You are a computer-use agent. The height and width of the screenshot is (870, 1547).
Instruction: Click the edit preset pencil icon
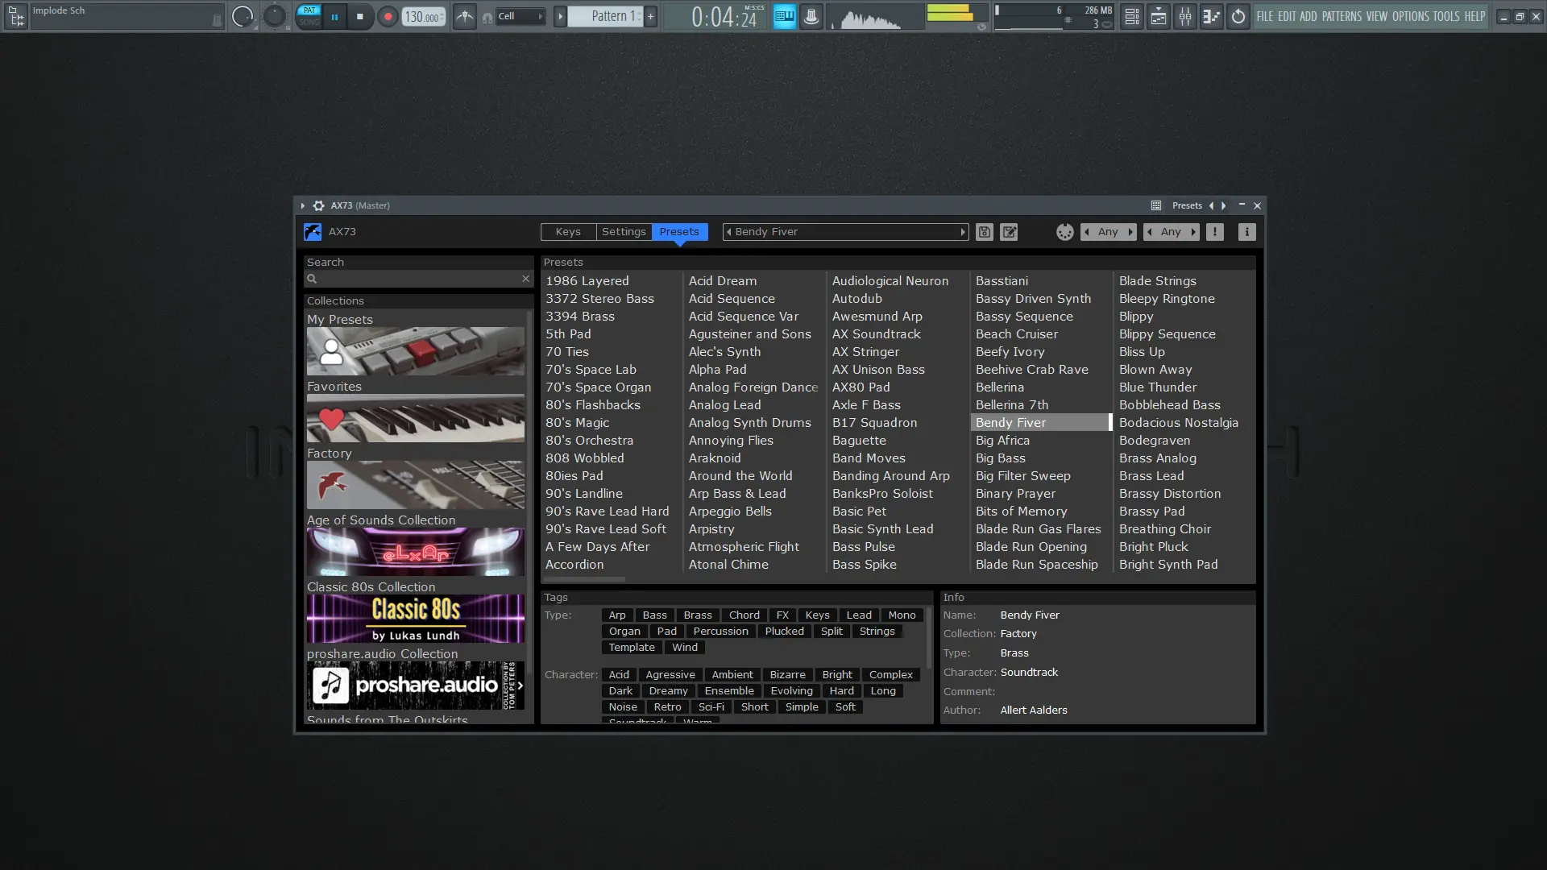[x=1009, y=232]
